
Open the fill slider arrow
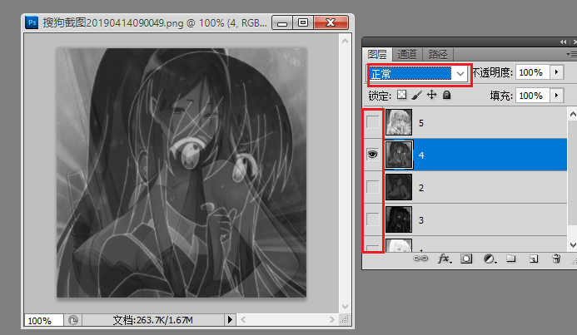click(x=556, y=96)
